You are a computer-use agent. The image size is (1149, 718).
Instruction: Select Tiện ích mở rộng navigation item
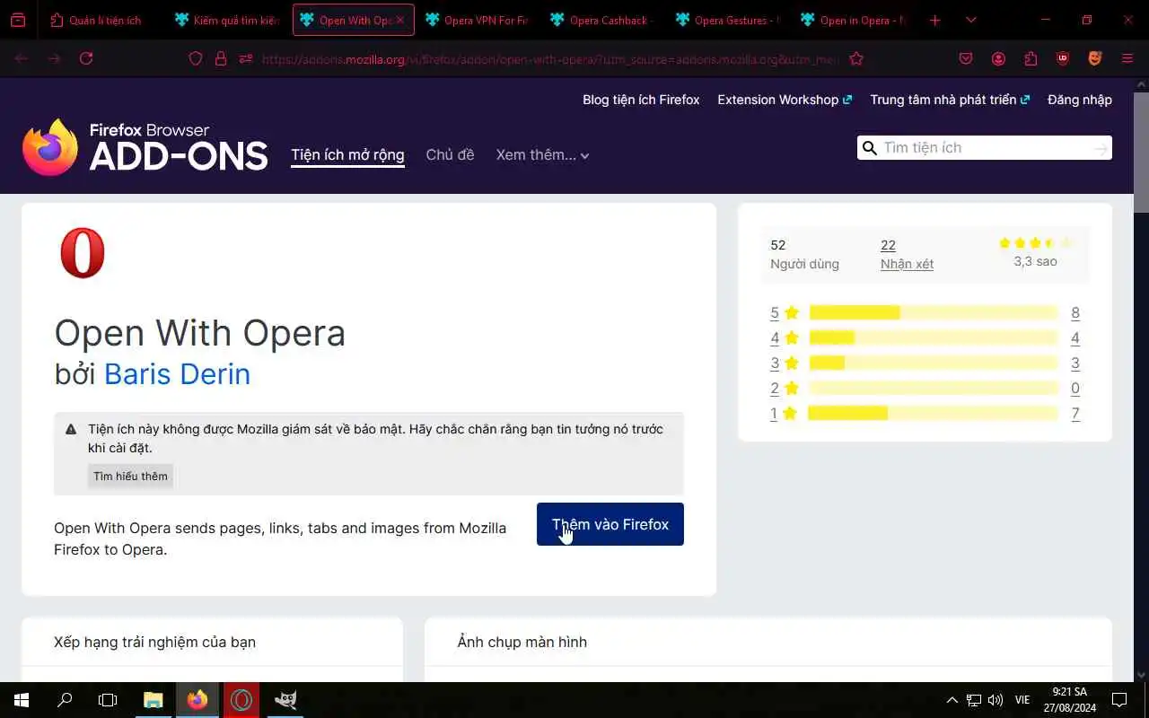pos(347,154)
